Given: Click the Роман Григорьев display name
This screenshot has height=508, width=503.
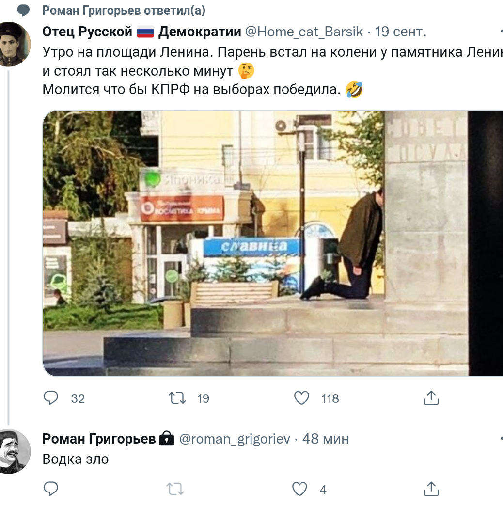Looking at the screenshot, I should coord(99,439).
